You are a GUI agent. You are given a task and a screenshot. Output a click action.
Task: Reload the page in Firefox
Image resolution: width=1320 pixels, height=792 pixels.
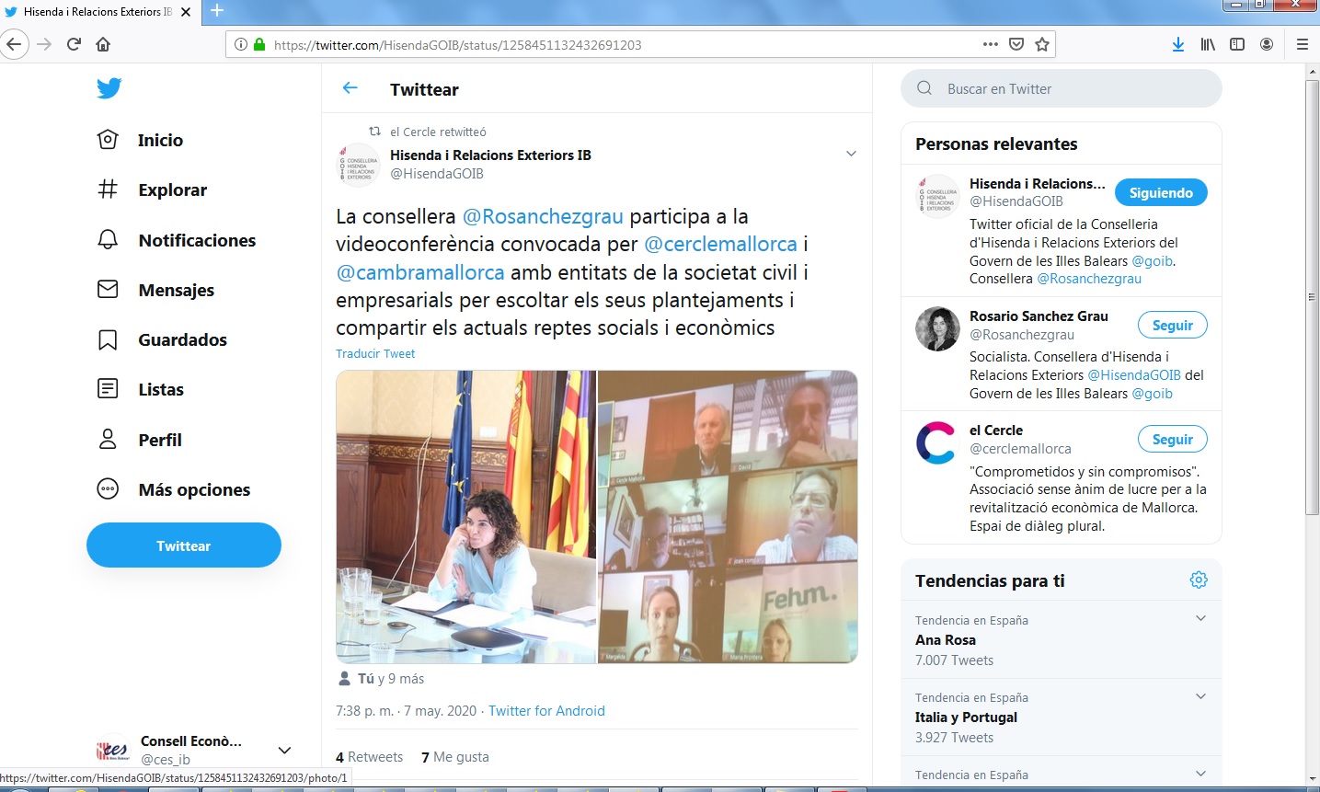click(74, 44)
